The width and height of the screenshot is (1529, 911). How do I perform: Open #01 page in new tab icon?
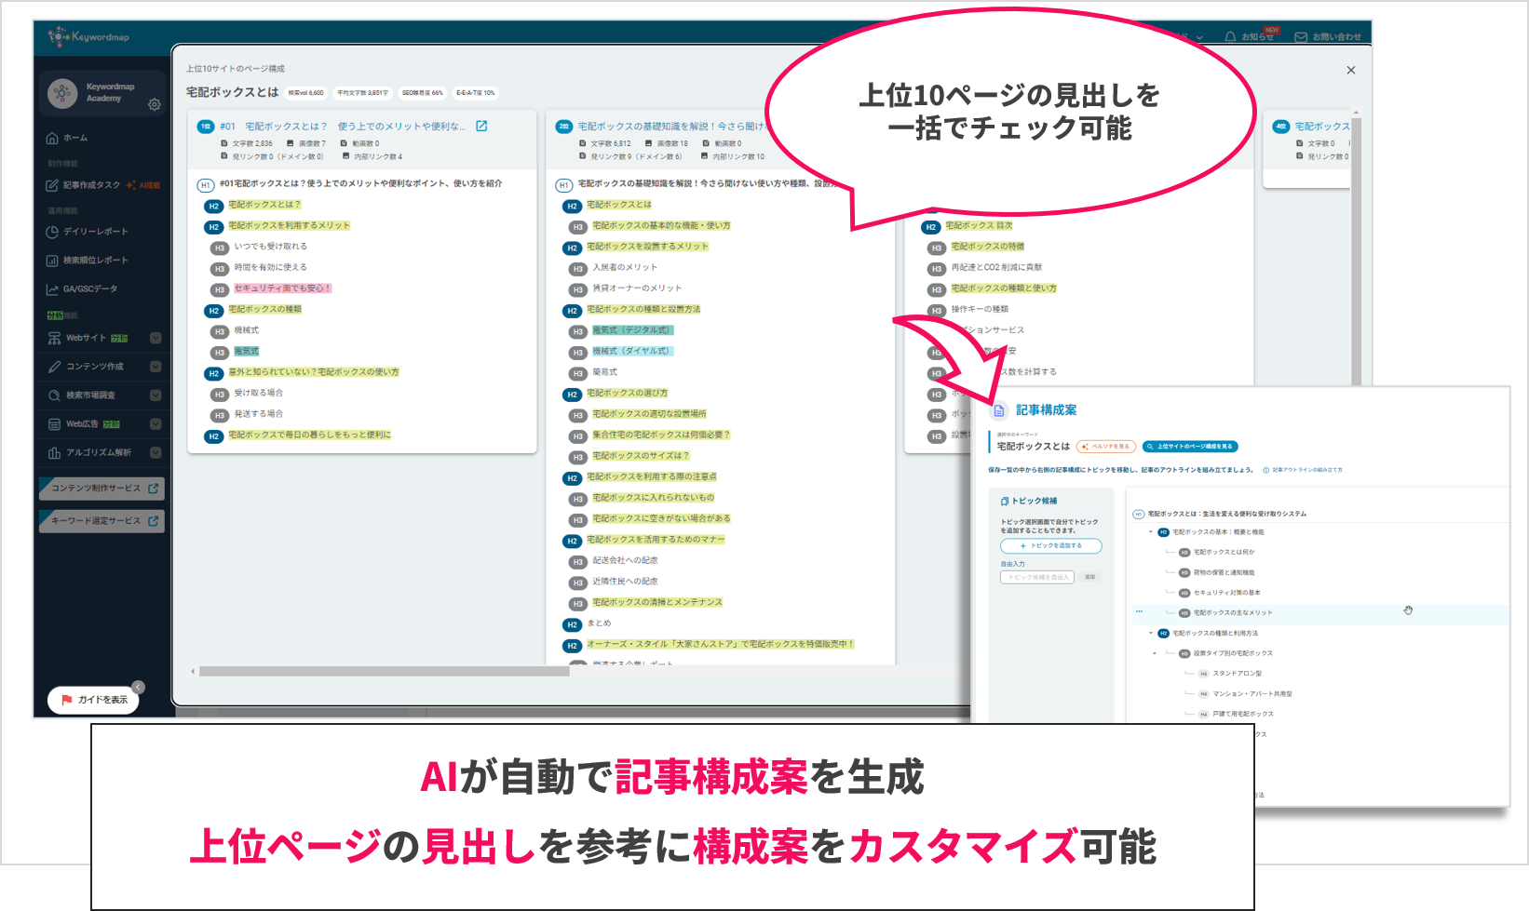[x=481, y=127]
